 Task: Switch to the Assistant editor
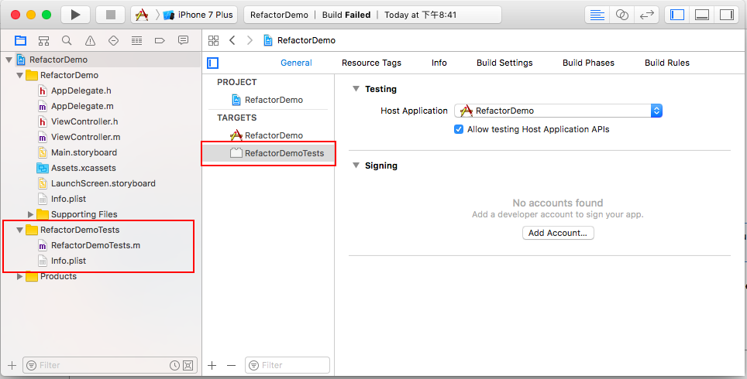[622, 15]
